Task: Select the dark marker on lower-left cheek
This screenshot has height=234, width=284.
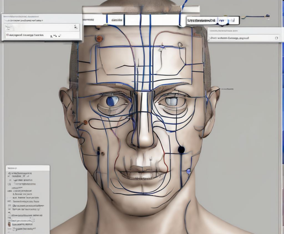Action: (98, 152)
